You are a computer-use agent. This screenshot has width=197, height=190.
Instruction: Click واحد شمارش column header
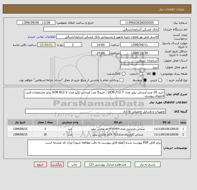point(70,122)
